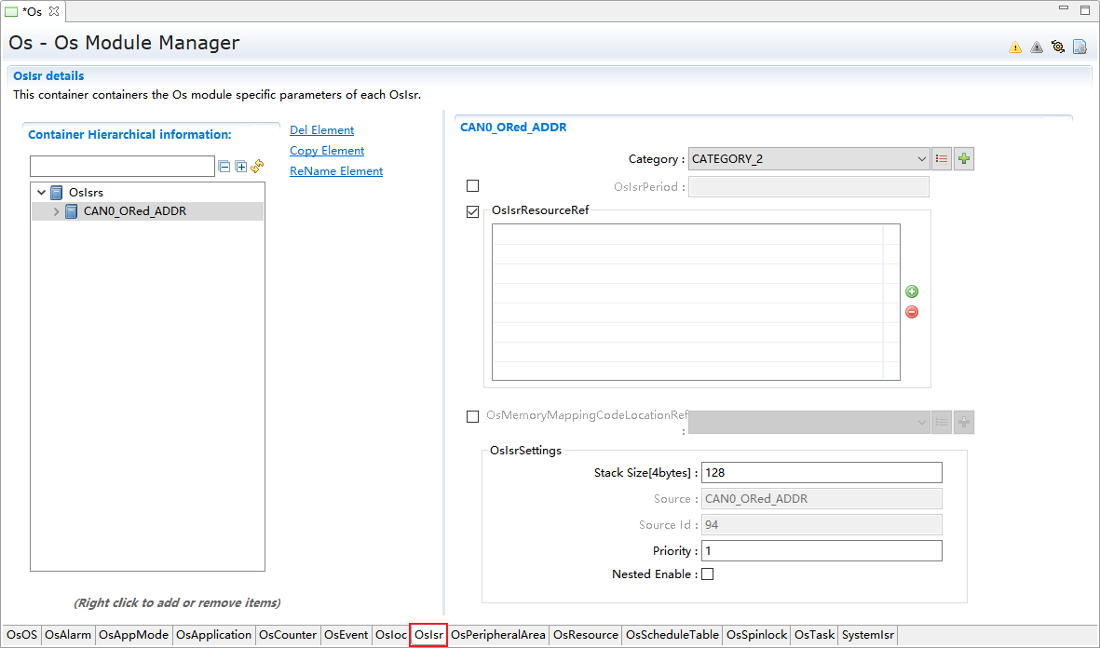
Task: Click the document with gear icon
Action: (1080, 47)
